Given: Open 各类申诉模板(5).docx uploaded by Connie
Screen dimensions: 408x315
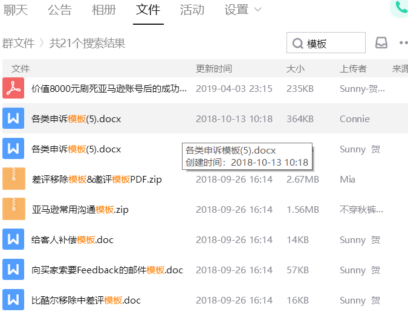Looking at the screenshot, I should (x=76, y=119).
